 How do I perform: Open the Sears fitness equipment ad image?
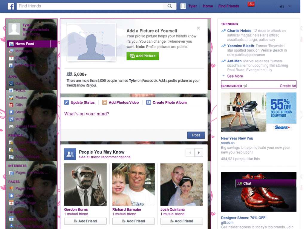pyautogui.click(x=258, y=112)
